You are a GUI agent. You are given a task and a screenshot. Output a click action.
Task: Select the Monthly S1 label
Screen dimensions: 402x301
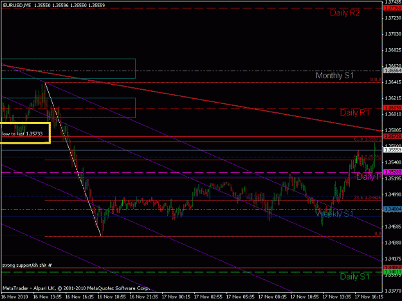pos(335,76)
